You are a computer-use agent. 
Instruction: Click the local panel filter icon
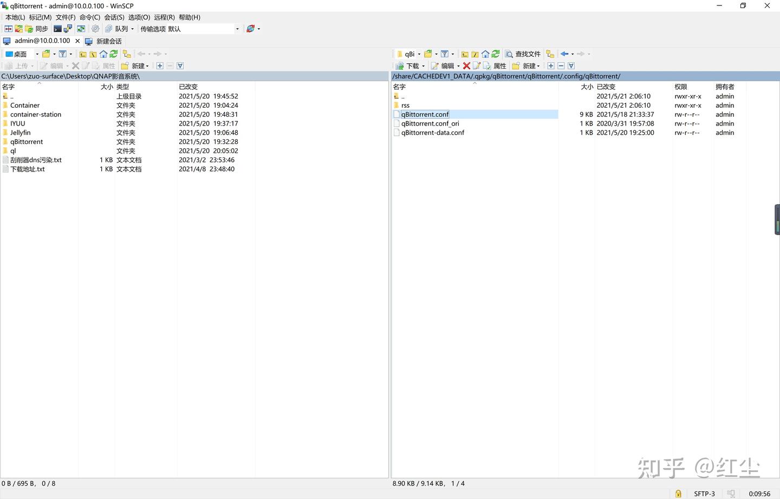pyautogui.click(x=63, y=54)
